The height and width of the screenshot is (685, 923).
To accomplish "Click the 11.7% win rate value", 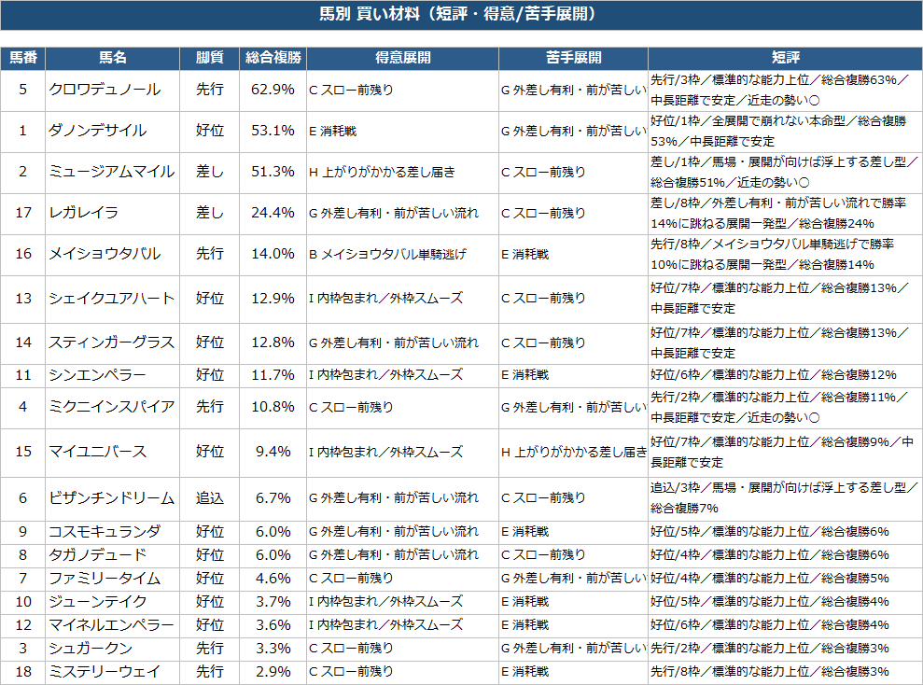I will (273, 375).
